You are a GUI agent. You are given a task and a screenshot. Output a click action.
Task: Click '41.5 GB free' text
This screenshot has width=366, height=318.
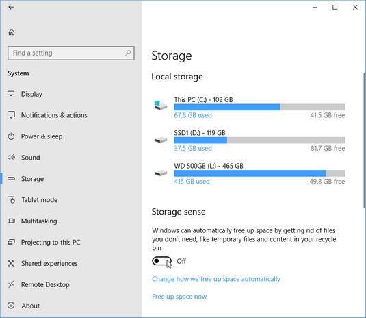(x=328, y=115)
